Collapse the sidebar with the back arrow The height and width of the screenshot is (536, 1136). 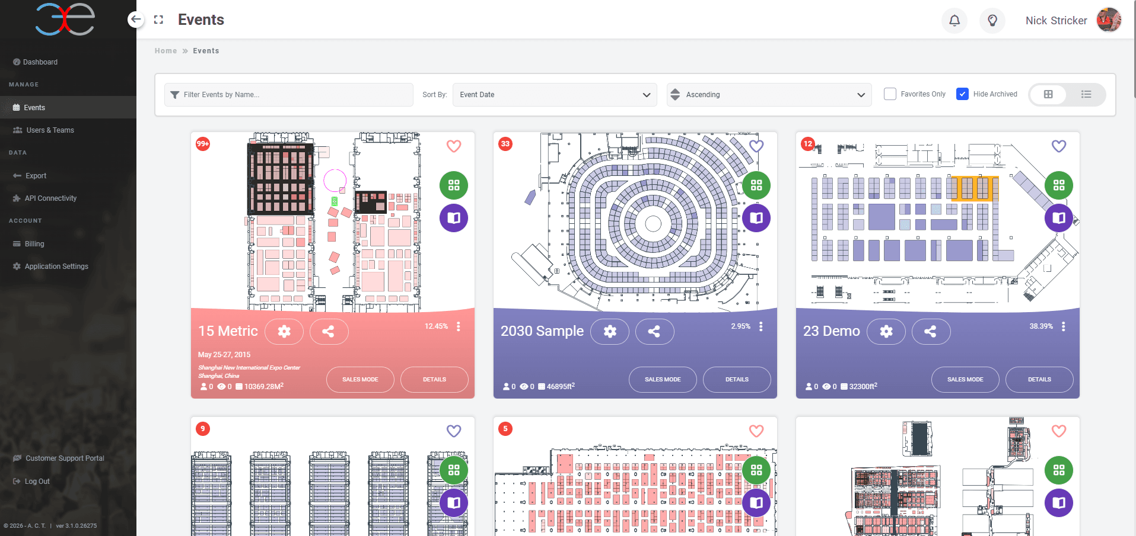[136, 20]
